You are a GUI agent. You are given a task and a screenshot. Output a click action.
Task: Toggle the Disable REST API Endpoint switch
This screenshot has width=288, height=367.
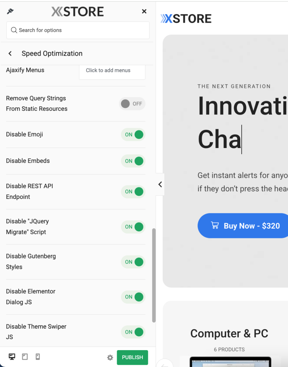pyautogui.click(x=133, y=191)
